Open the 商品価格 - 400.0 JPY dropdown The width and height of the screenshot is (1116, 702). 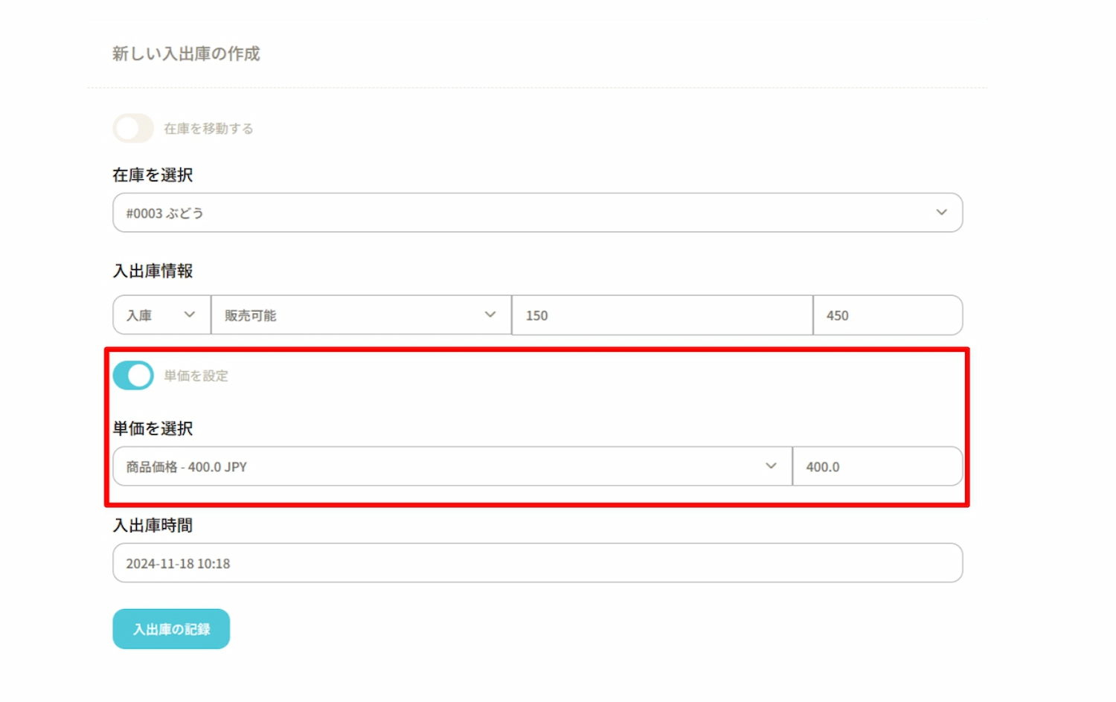[x=439, y=467]
